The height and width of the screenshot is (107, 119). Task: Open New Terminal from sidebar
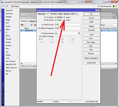pos(10,61)
